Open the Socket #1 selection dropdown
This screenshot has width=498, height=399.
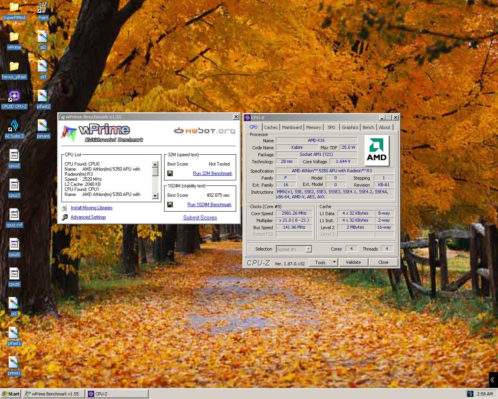tap(294, 249)
